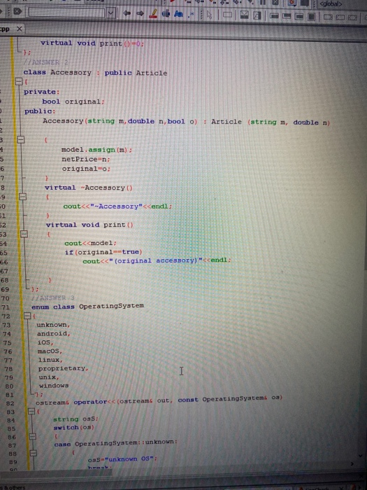Select the Nassi block tool
This screenshot has height=490, width=367.
(x=312, y=16)
